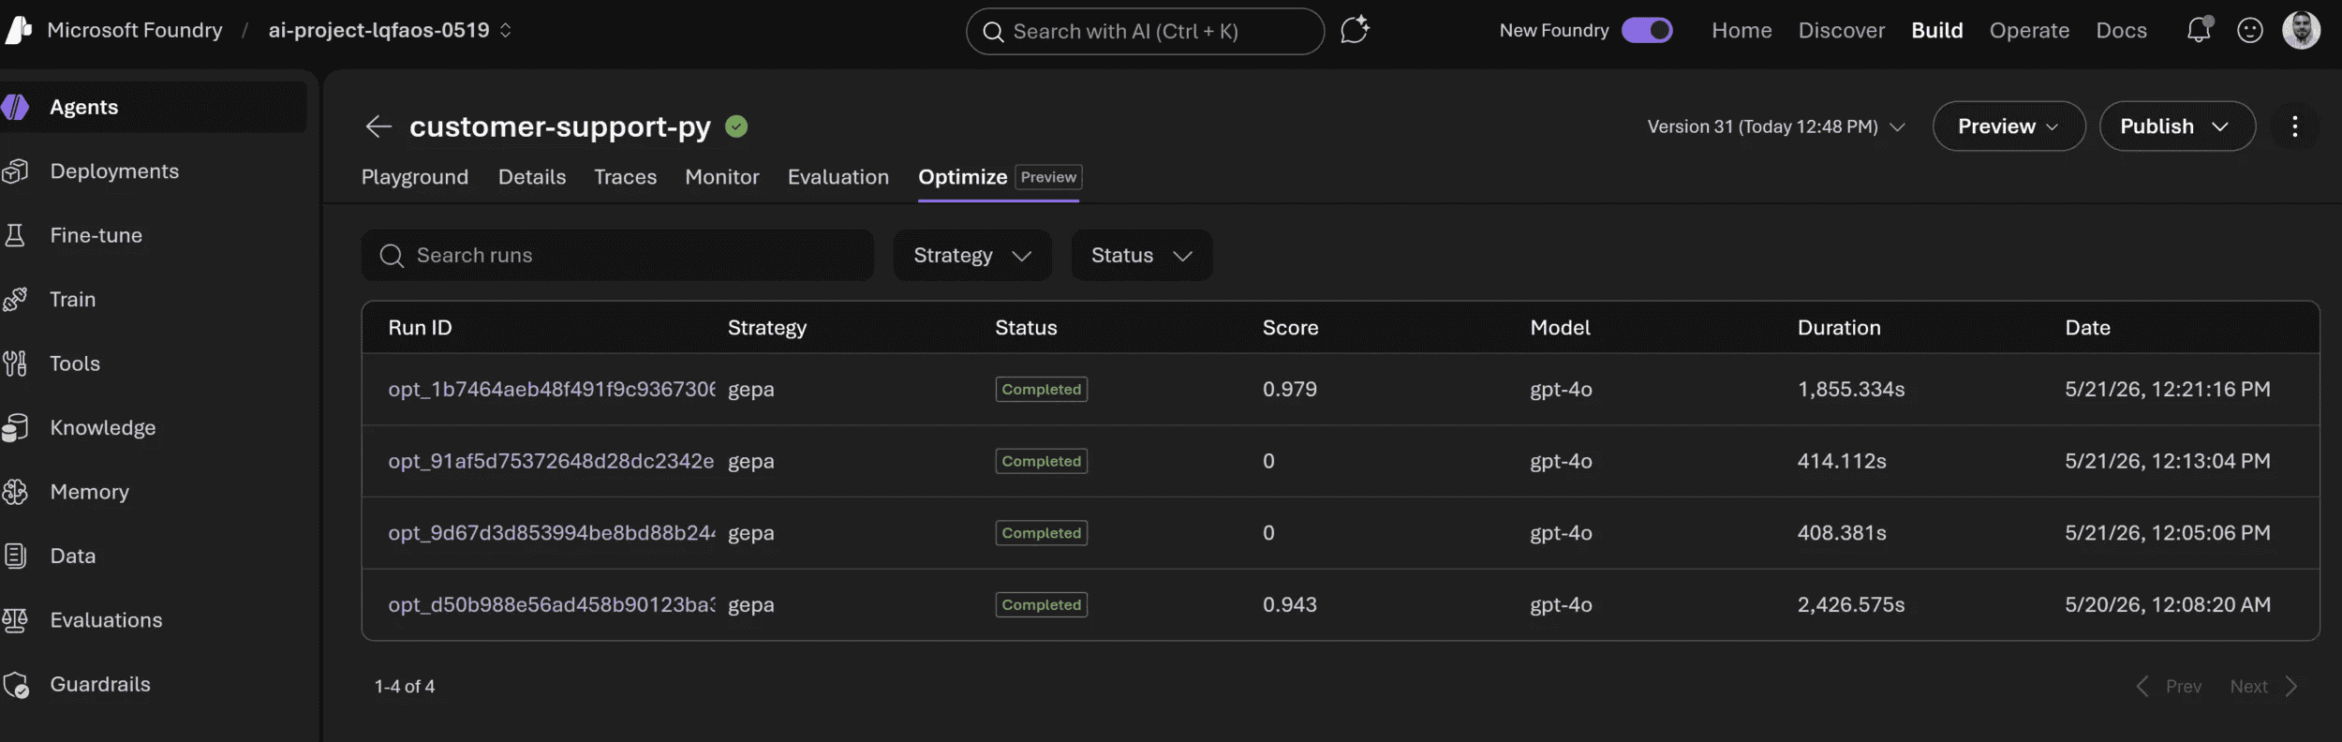Viewport: 2342px width, 742px height.
Task: Click the Duration column header
Action: click(1839, 328)
